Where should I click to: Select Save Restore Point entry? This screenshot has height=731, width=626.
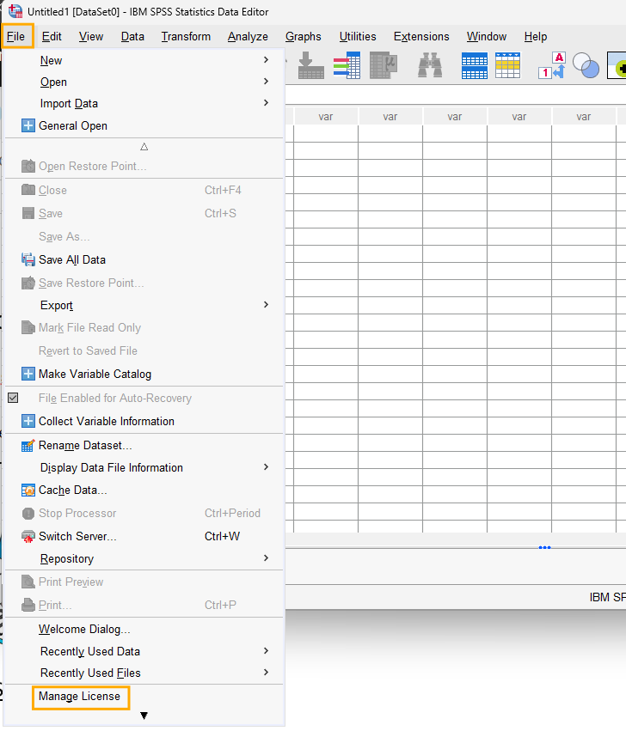click(x=144, y=283)
